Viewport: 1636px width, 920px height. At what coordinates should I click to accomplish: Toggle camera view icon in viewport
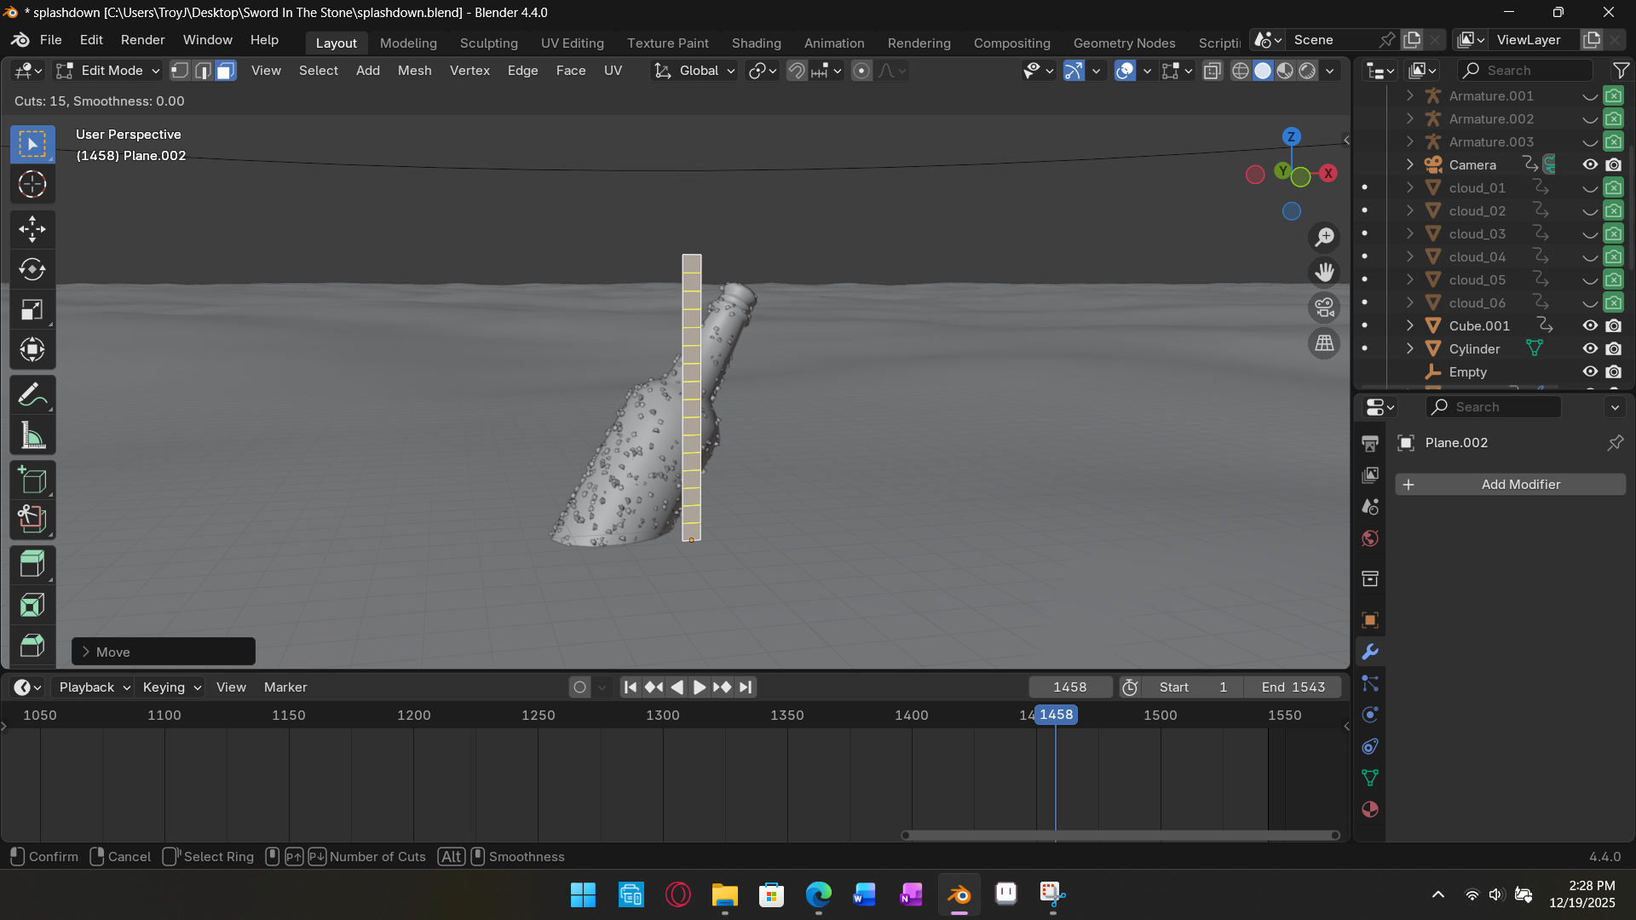(x=1324, y=308)
